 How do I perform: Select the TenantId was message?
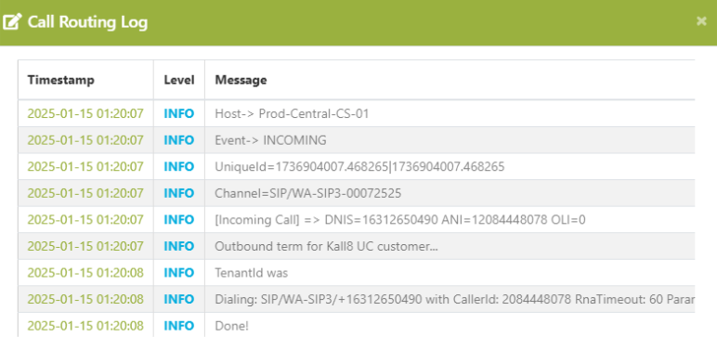(252, 273)
